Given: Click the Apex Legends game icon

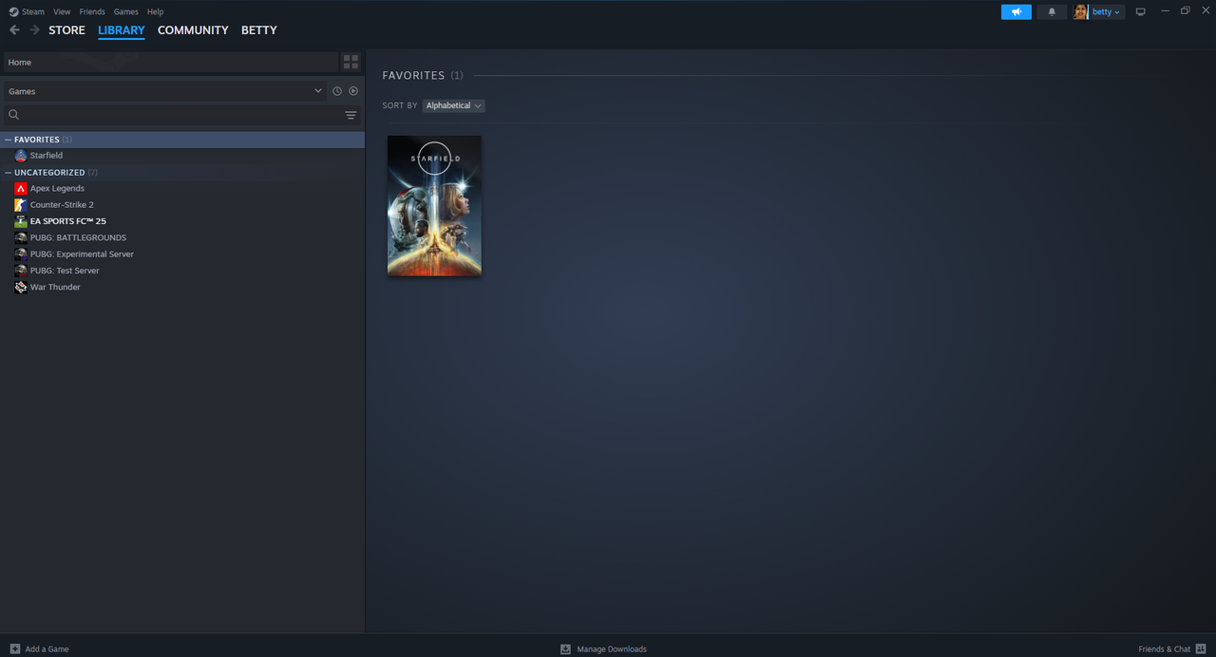Looking at the screenshot, I should [21, 189].
